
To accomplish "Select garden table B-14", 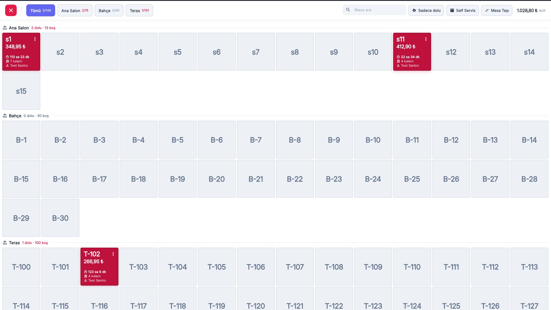I will [529, 140].
